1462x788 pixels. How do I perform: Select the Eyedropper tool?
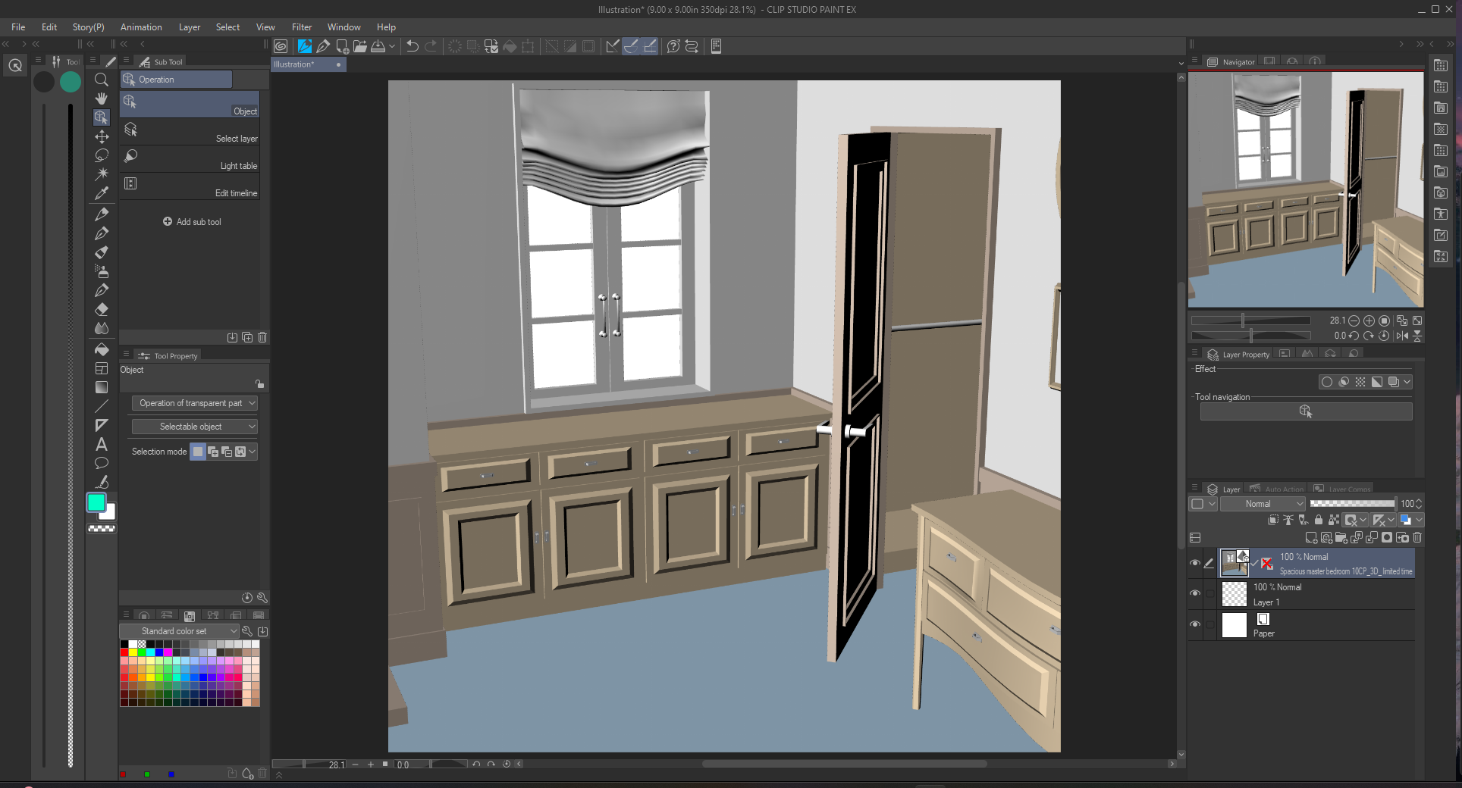(x=101, y=193)
